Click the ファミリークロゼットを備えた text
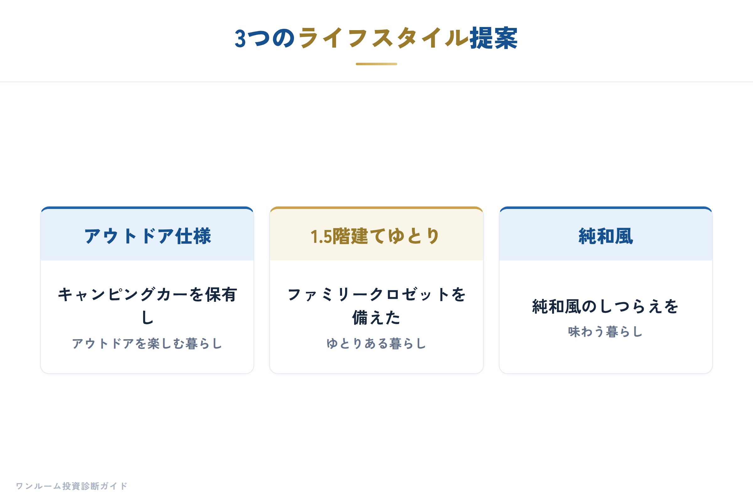This screenshot has width=753, height=502. [x=376, y=306]
